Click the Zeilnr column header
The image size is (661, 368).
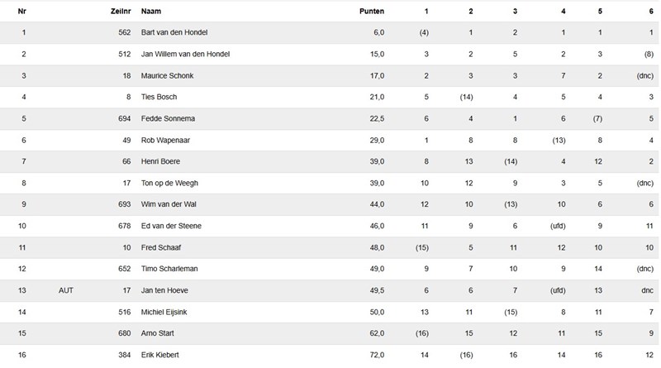(x=121, y=12)
